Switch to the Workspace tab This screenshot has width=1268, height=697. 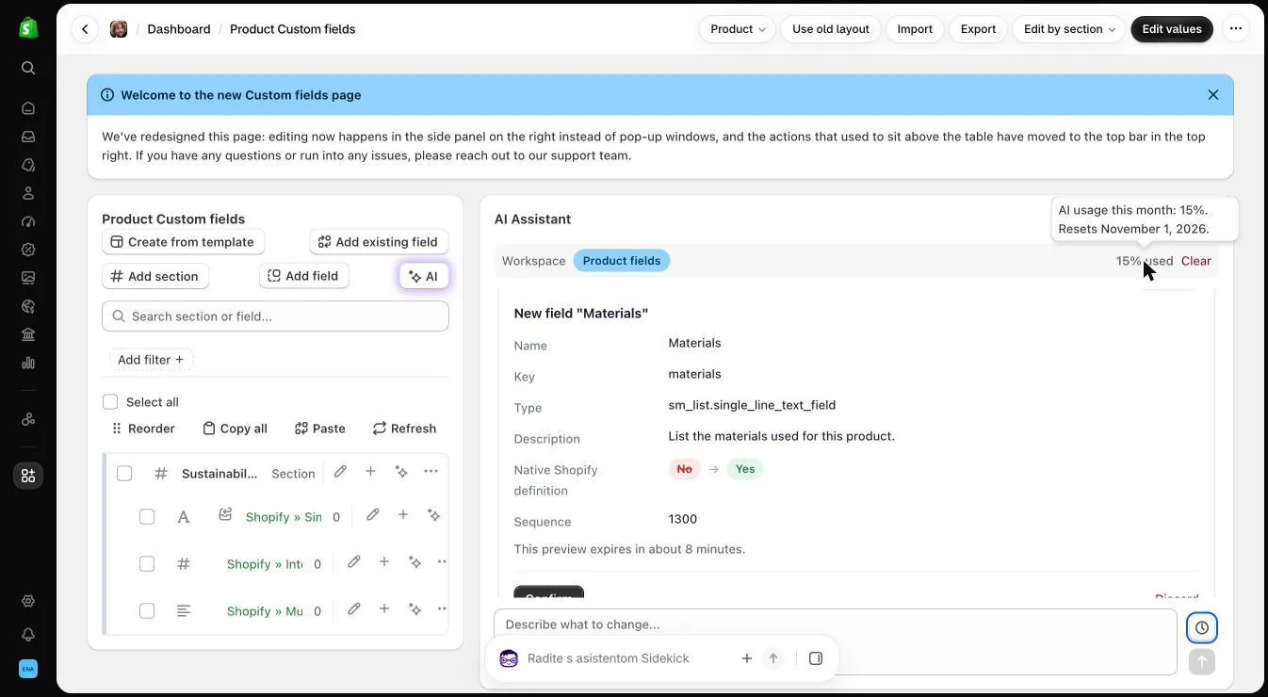point(533,261)
